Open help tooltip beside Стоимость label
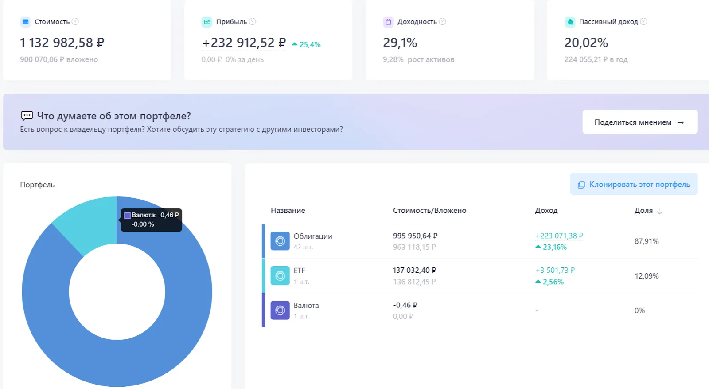Screen dimensions: 709x389 (75, 21)
